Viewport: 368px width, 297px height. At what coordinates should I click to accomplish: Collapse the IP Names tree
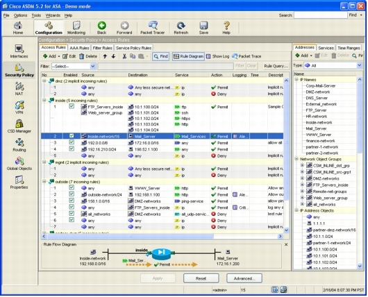pyautogui.click(x=296, y=80)
